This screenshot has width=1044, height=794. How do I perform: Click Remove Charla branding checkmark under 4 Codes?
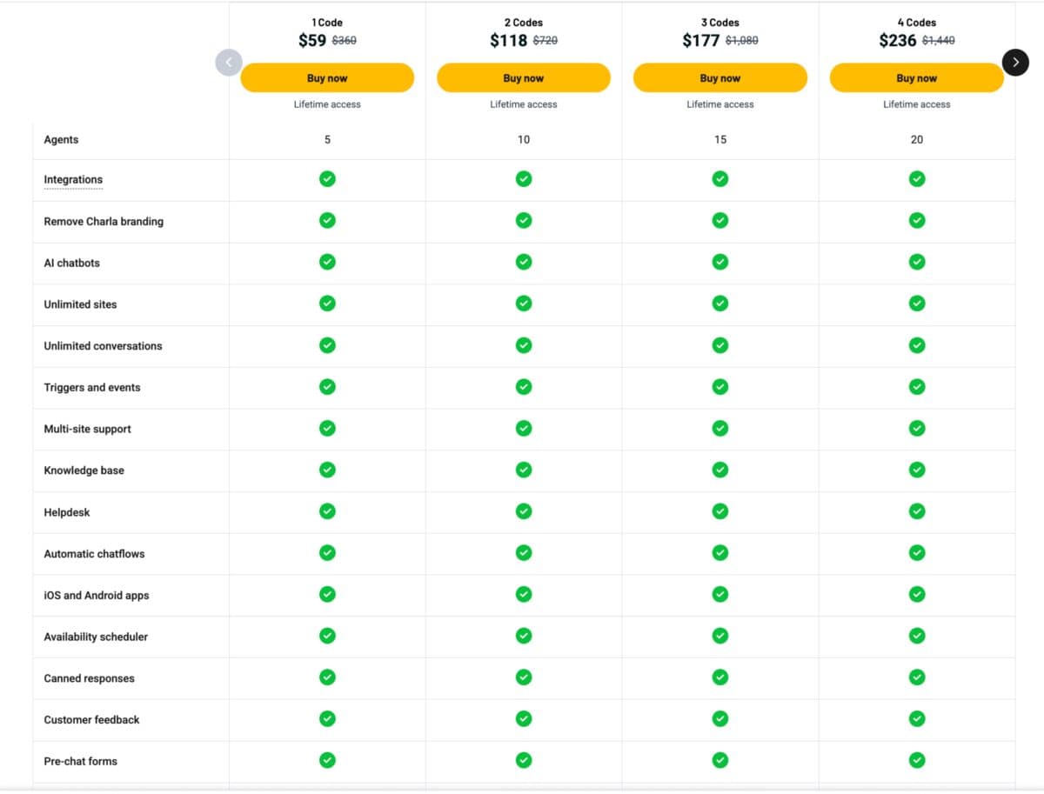(916, 221)
